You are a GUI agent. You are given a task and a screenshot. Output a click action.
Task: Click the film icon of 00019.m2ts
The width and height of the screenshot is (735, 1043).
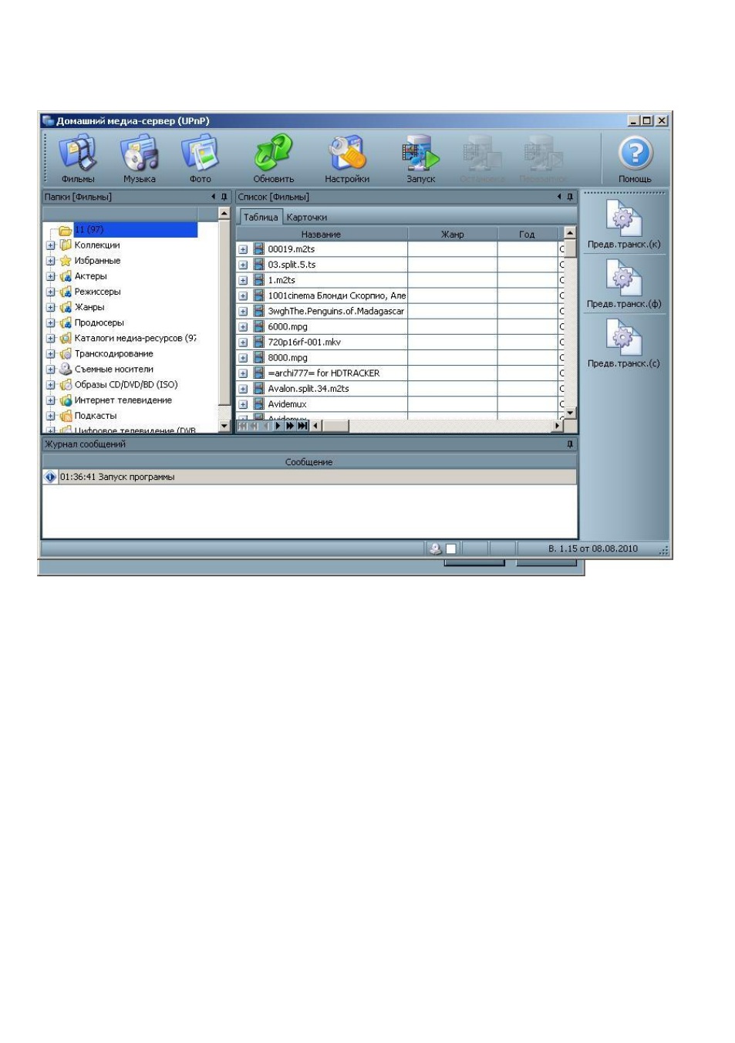click(259, 249)
